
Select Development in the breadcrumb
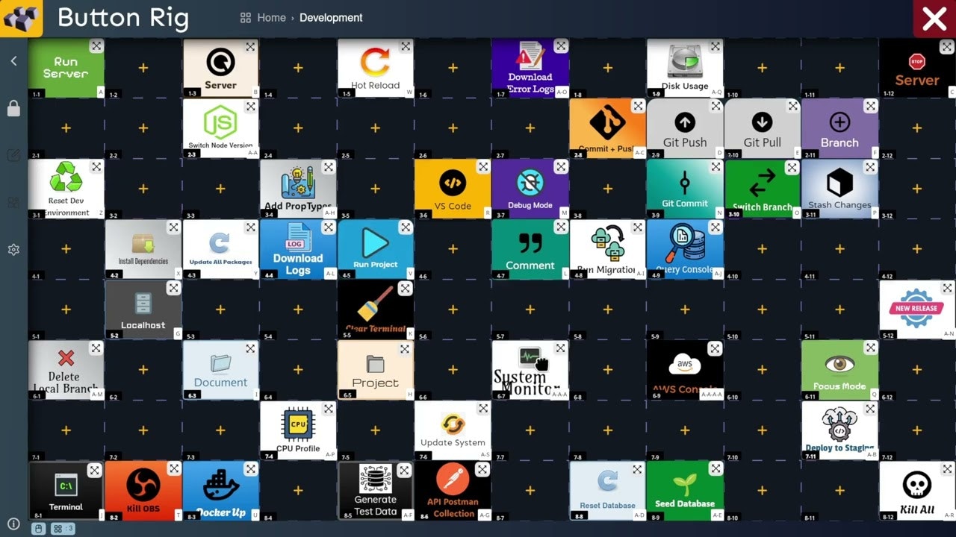tap(331, 18)
